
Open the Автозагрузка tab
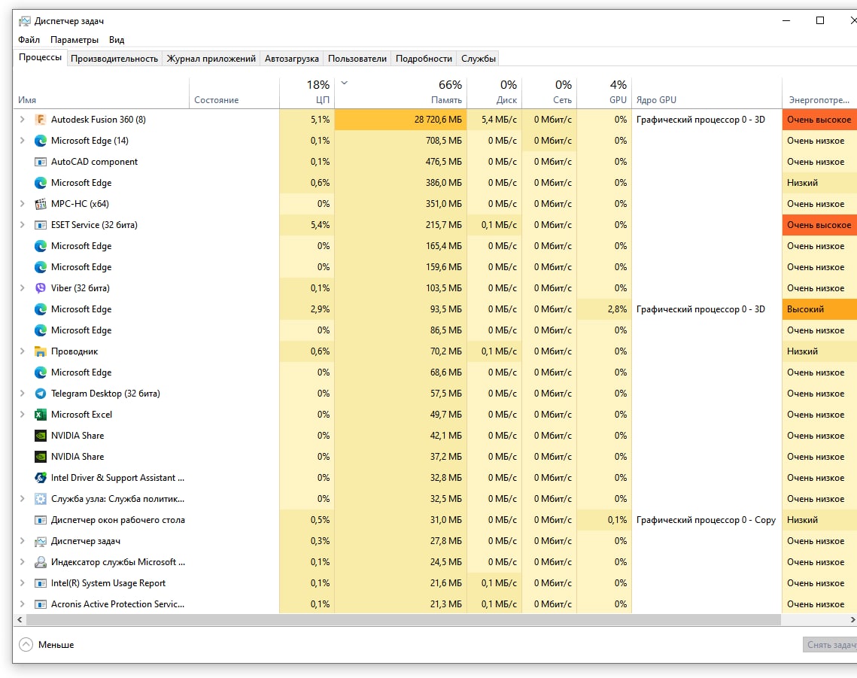pos(291,59)
